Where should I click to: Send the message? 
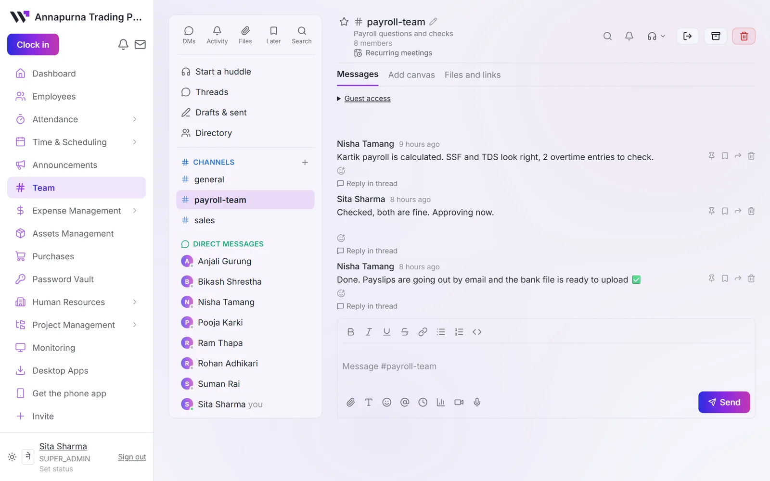[x=724, y=402]
